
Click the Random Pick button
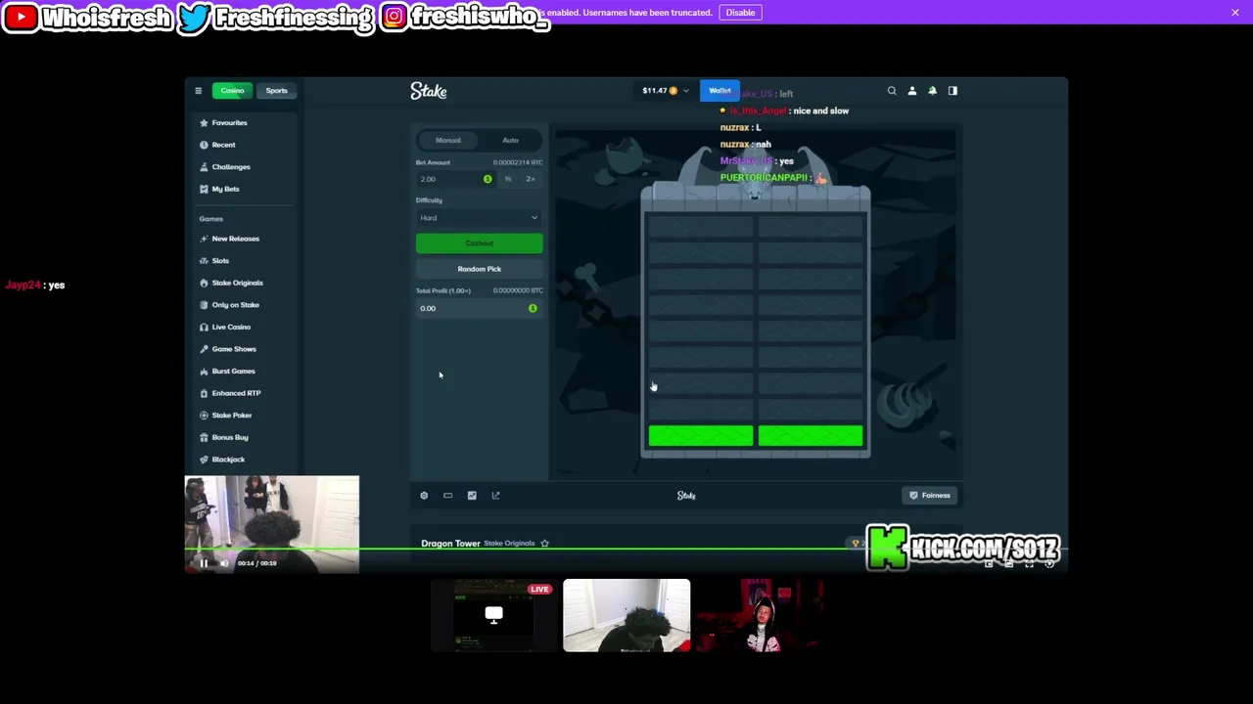pos(480,269)
